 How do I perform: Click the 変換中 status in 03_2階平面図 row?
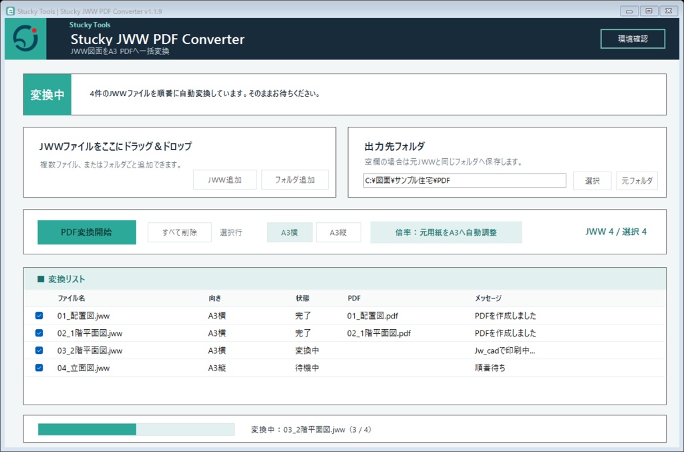point(307,351)
